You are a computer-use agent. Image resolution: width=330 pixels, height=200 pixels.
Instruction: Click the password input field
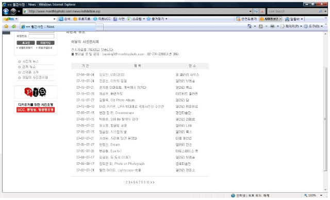[x=41, y=36]
